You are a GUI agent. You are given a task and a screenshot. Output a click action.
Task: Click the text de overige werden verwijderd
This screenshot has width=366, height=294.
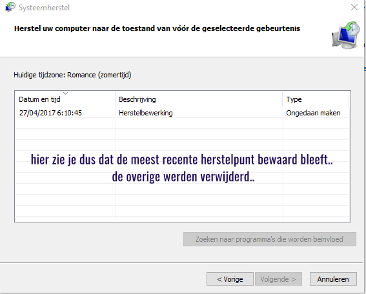(183, 177)
